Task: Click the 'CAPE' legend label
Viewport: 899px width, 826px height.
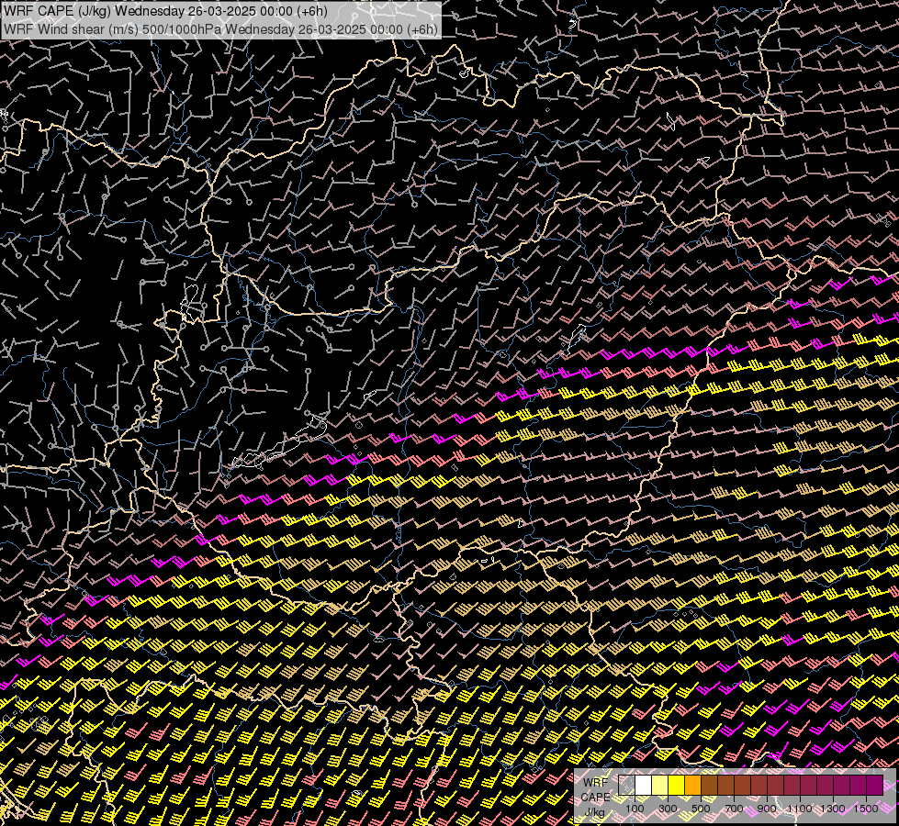Action: coord(596,798)
